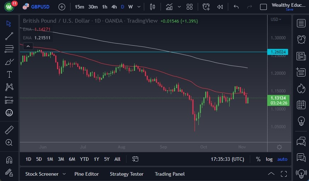
Task: Collapse the indicator legend chevron
Action: [28, 46]
